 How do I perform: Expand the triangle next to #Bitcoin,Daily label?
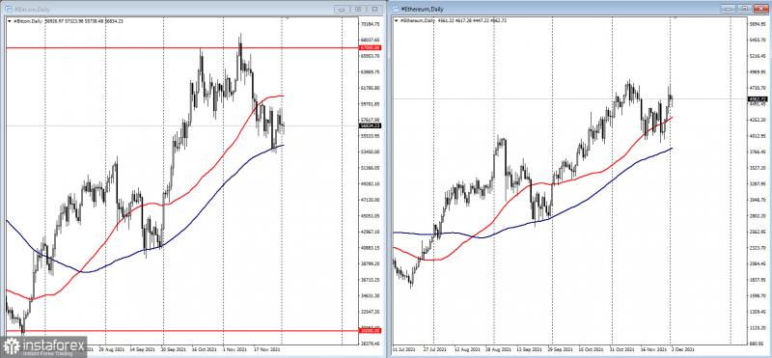click(x=10, y=20)
